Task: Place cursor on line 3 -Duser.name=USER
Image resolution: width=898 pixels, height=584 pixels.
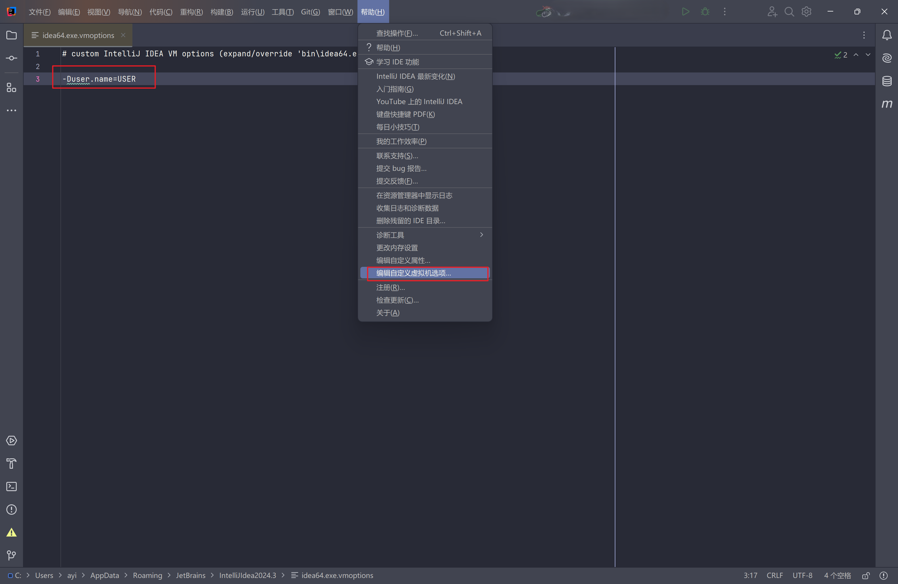Action: coord(99,79)
